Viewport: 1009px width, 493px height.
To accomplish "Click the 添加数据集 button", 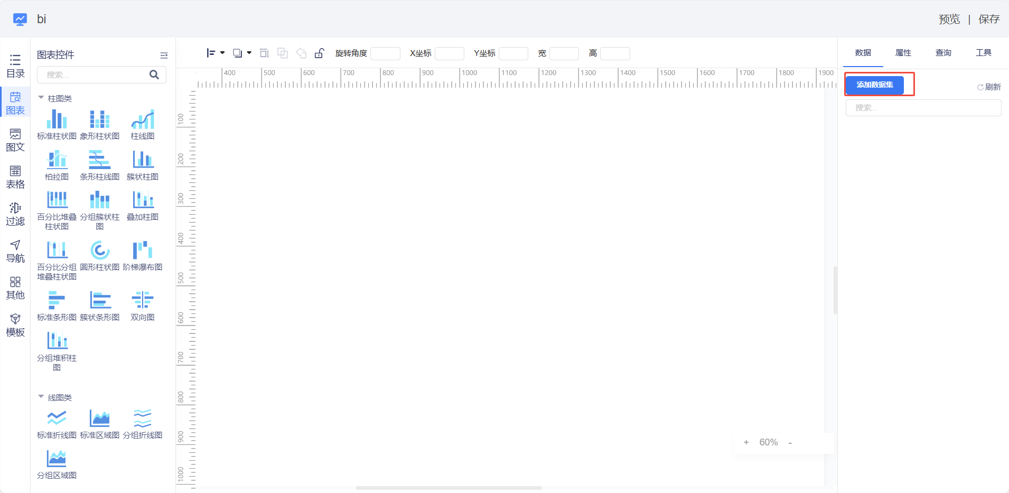I will point(875,85).
